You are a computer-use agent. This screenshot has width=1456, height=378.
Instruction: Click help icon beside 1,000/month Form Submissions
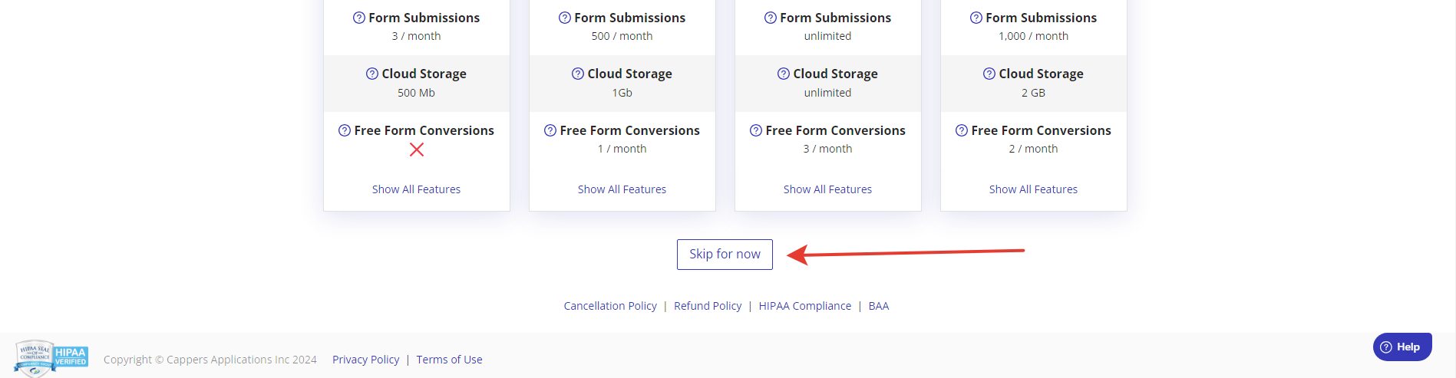[x=976, y=18]
